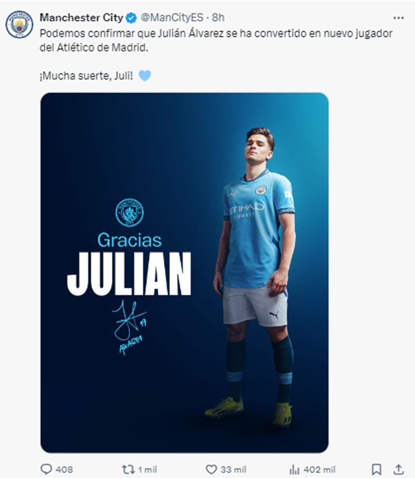
Task: Click the share upload icon
Action: [x=398, y=469]
